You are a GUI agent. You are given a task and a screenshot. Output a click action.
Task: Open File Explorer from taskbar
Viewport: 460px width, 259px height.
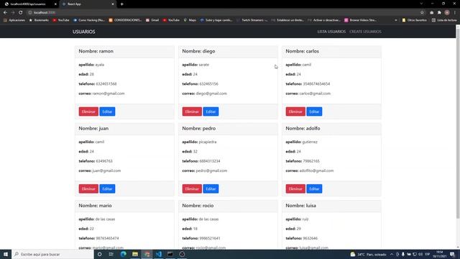[135, 254]
